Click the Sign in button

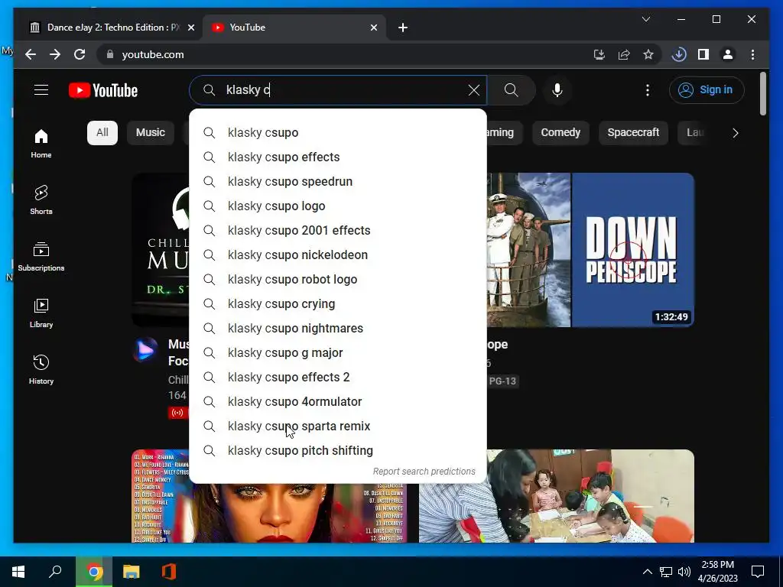click(707, 90)
